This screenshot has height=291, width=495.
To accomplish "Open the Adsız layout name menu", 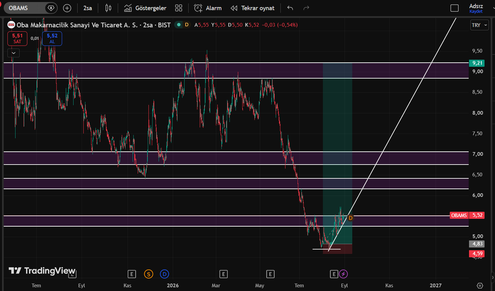I will point(476,6).
